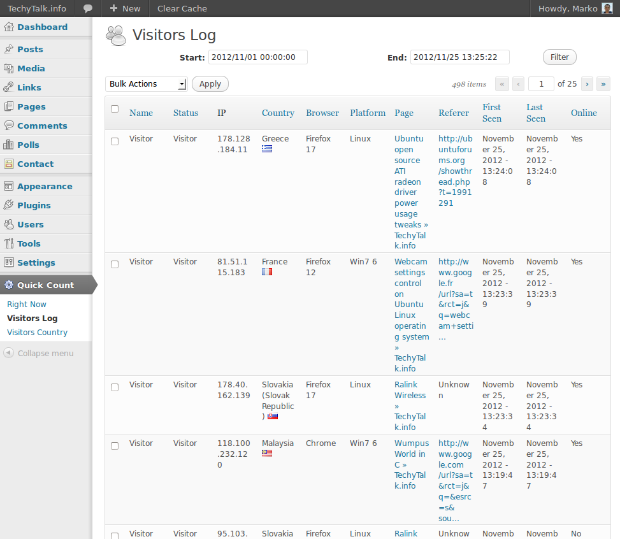
Task: Toggle the select-all checkbox in table header
Action: pos(115,109)
